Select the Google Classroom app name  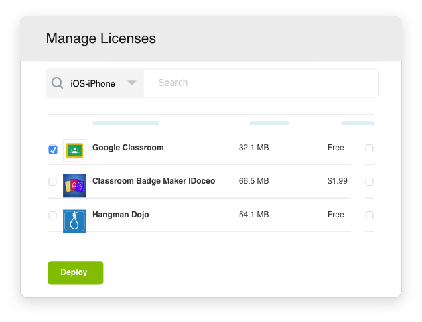(x=128, y=148)
